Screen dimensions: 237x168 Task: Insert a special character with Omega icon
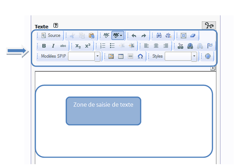click(x=140, y=56)
